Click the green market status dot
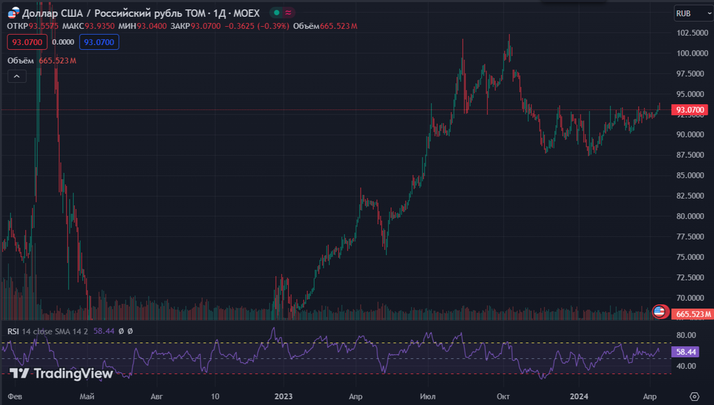 click(x=277, y=12)
